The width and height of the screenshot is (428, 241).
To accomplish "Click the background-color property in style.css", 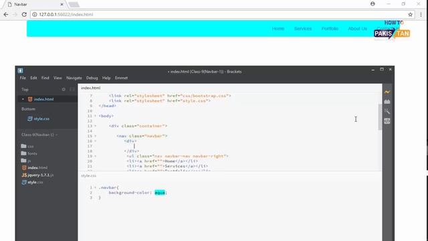I will point(130,193).
